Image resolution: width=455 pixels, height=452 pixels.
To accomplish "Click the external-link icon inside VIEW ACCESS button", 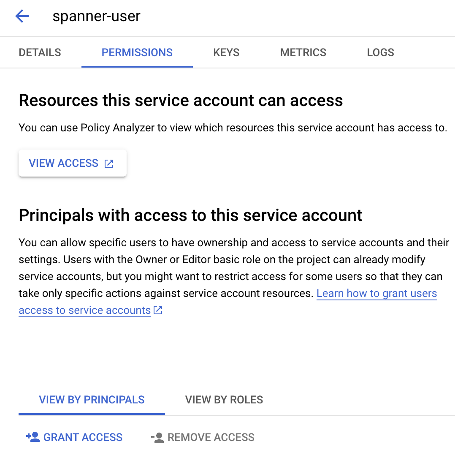I will coord(109,163).
